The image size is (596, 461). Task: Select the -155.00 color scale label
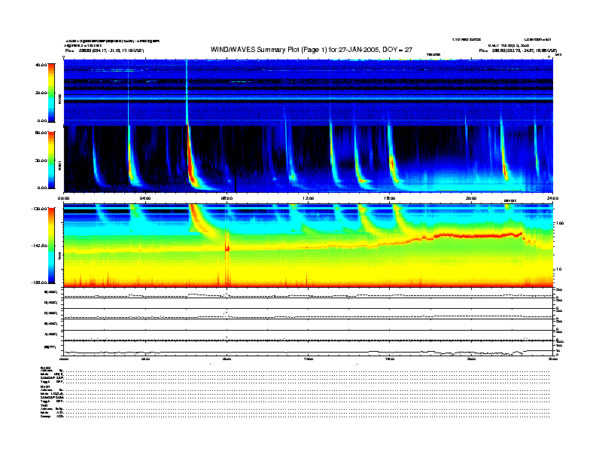[x=39, y=282]
